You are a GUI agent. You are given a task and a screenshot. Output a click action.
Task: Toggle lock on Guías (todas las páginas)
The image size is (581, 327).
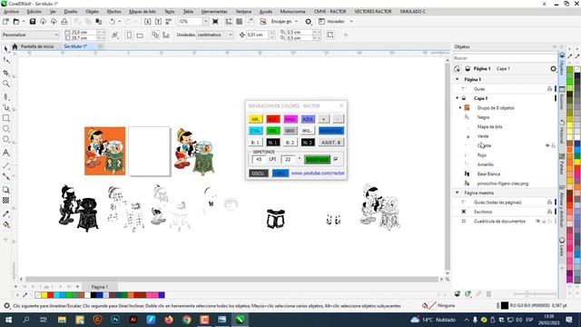(549, 203)
